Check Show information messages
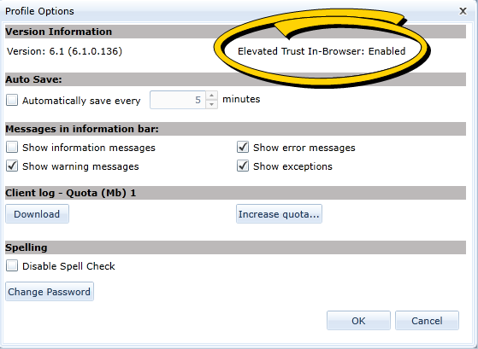This screenshot has height=349, width=478. point(12,148)
